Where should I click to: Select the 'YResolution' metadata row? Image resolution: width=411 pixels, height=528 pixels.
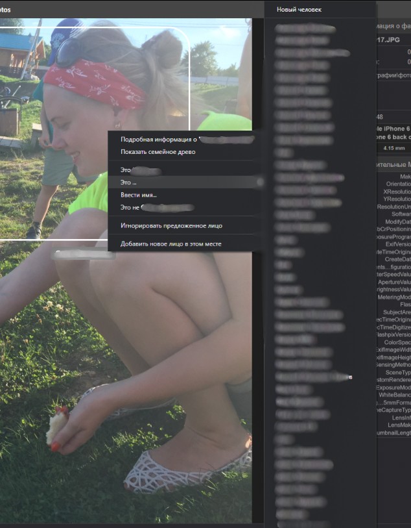coord(397,199)
